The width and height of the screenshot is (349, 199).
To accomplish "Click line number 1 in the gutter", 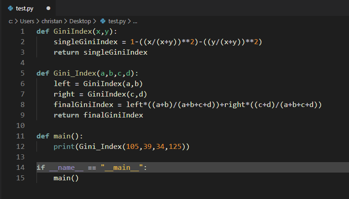I will click(x=22, y=31).
